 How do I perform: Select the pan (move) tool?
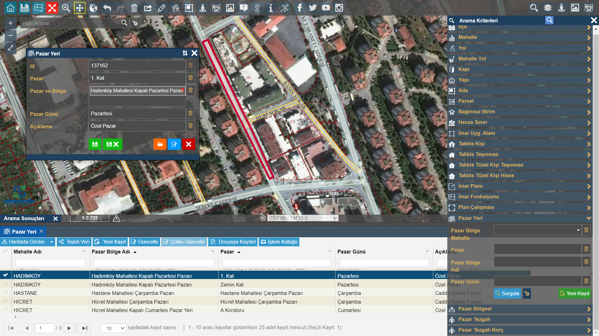click(x=80, y=8)
